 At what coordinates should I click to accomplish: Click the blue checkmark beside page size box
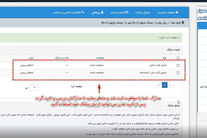tap(26, 88)
